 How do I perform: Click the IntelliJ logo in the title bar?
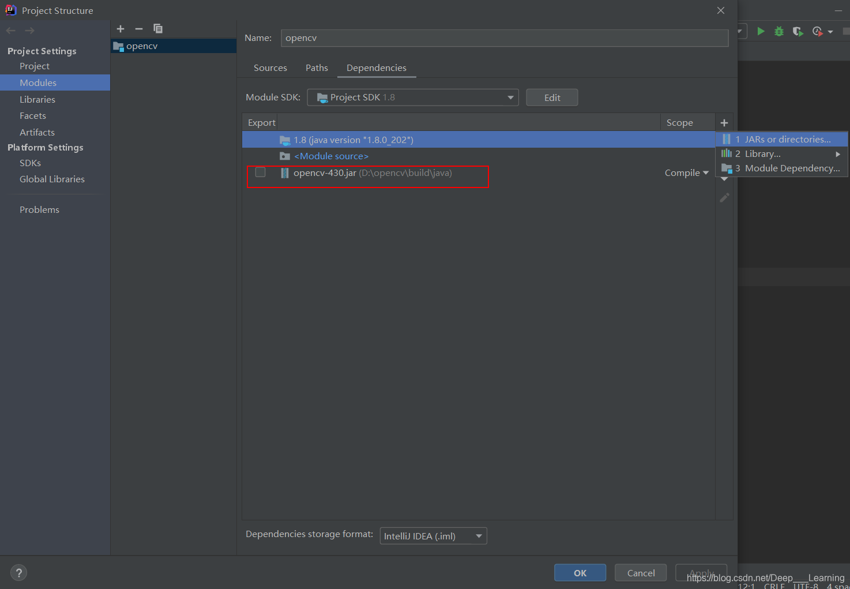[x=11, y=10]
